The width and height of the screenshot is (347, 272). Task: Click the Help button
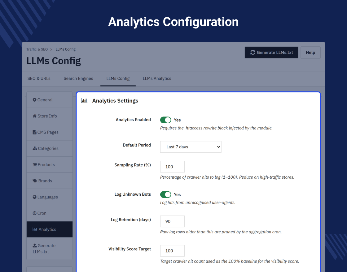pos(310,53)
